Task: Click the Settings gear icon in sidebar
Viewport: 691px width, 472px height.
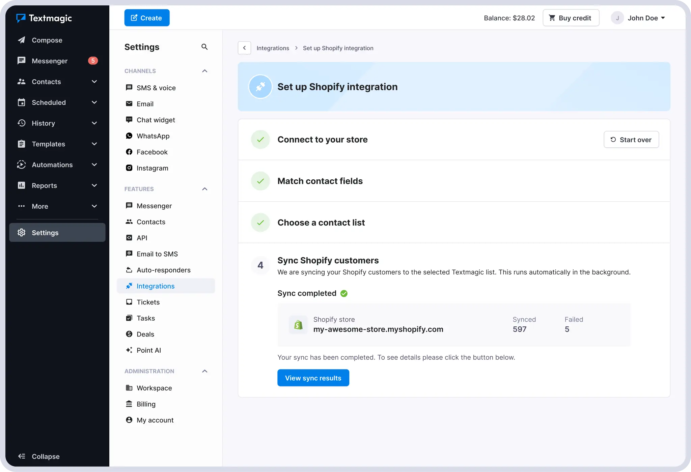Action: 22,233
